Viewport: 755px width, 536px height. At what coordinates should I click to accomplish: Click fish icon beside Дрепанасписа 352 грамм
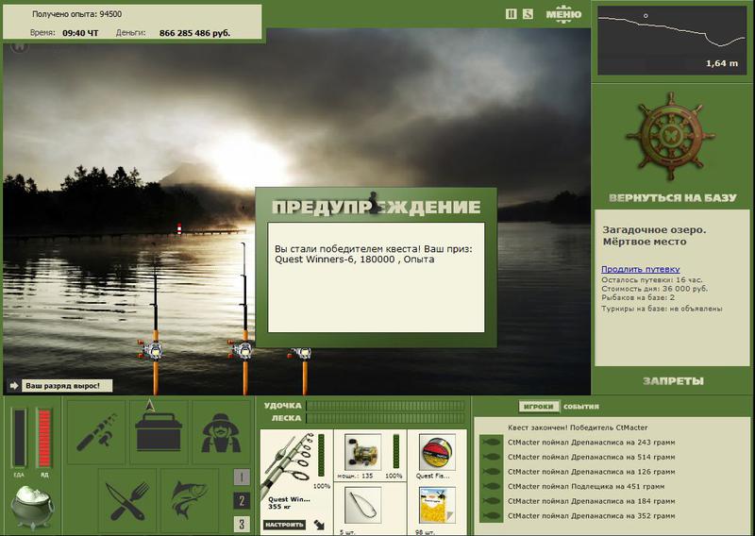(x=492, y=516)
